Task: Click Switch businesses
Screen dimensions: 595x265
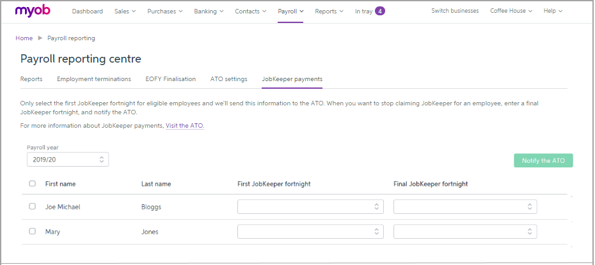Action: (x=454, y=11)
